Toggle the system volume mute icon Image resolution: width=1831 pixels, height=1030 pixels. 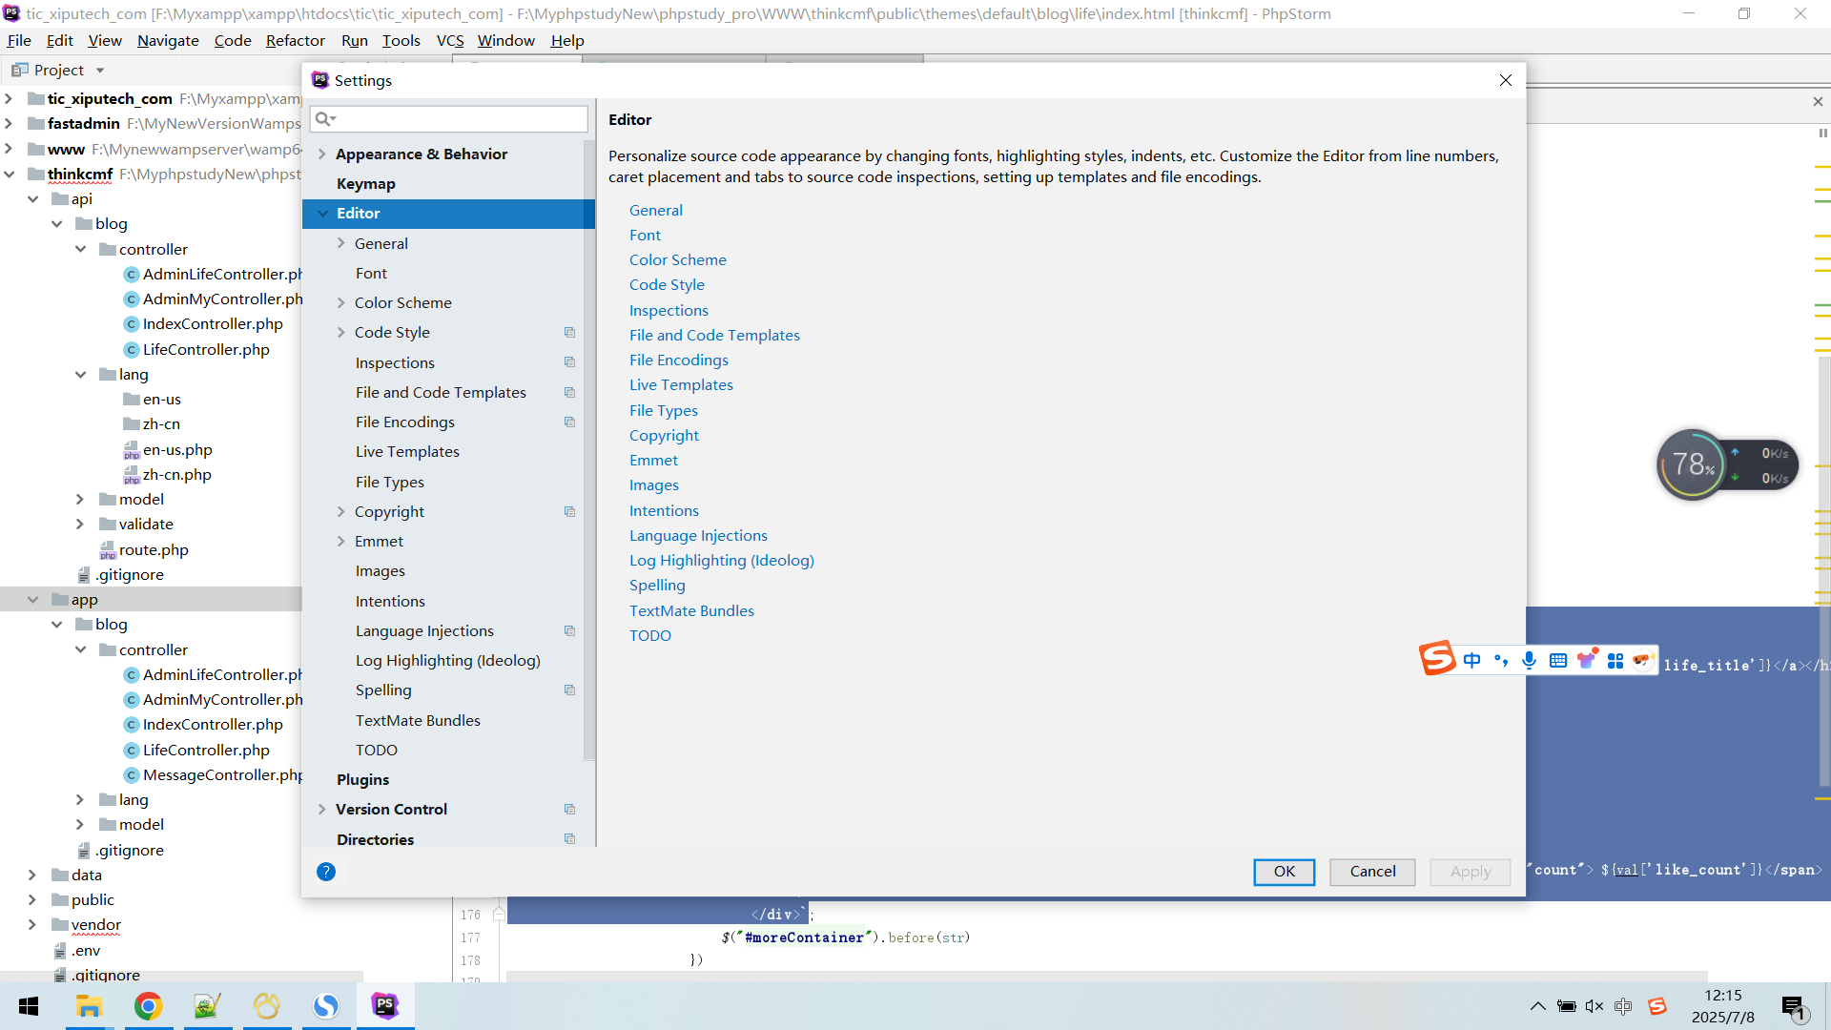[1594, 1006]
